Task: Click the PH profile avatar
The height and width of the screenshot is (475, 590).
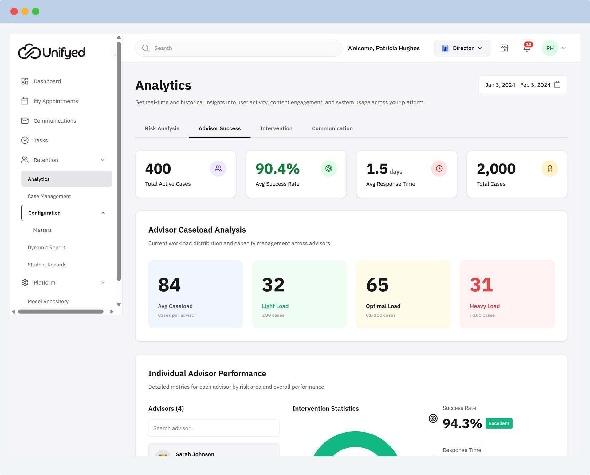Action: point(550,48)
